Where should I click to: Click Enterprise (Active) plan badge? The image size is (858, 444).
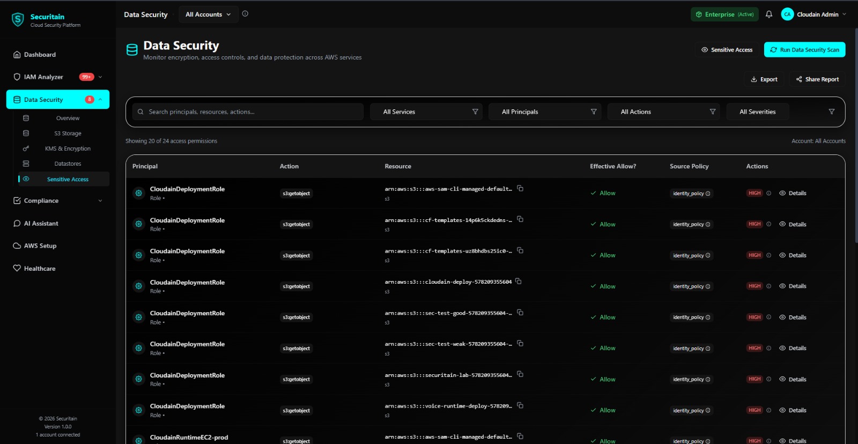point(724,14)
